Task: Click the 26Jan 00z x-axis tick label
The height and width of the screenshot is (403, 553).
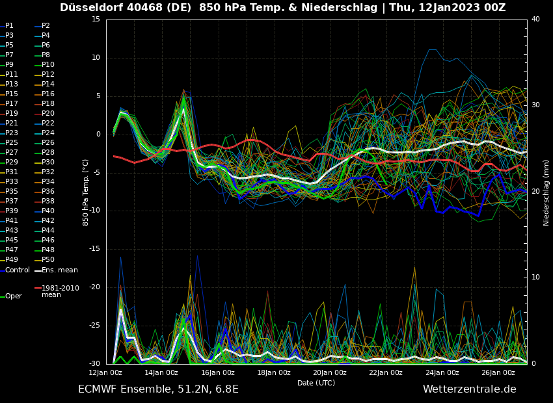Action: 498,372
